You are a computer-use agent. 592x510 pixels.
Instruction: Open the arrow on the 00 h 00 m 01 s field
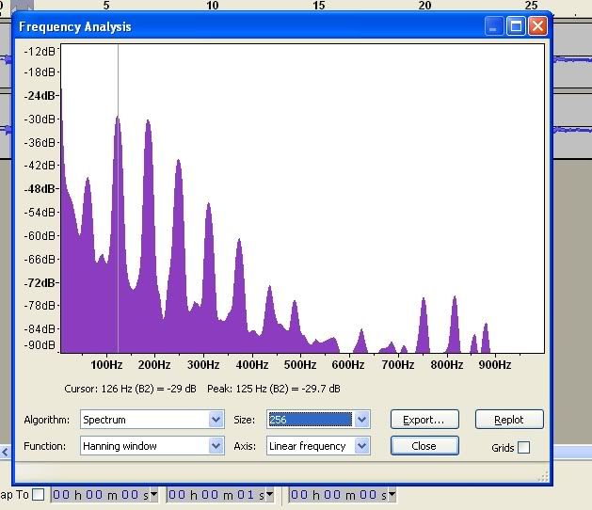(269, 495)
